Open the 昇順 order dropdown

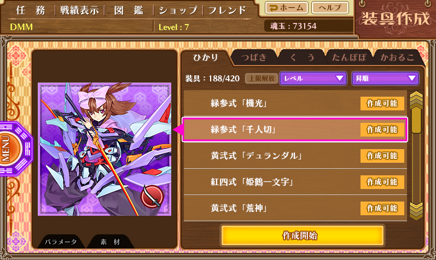tap(385, 78)
